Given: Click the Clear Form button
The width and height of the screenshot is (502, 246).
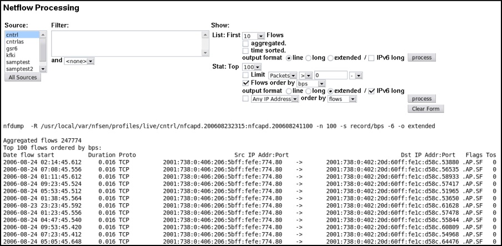Looking at the screenshot, I should point(426,109).
